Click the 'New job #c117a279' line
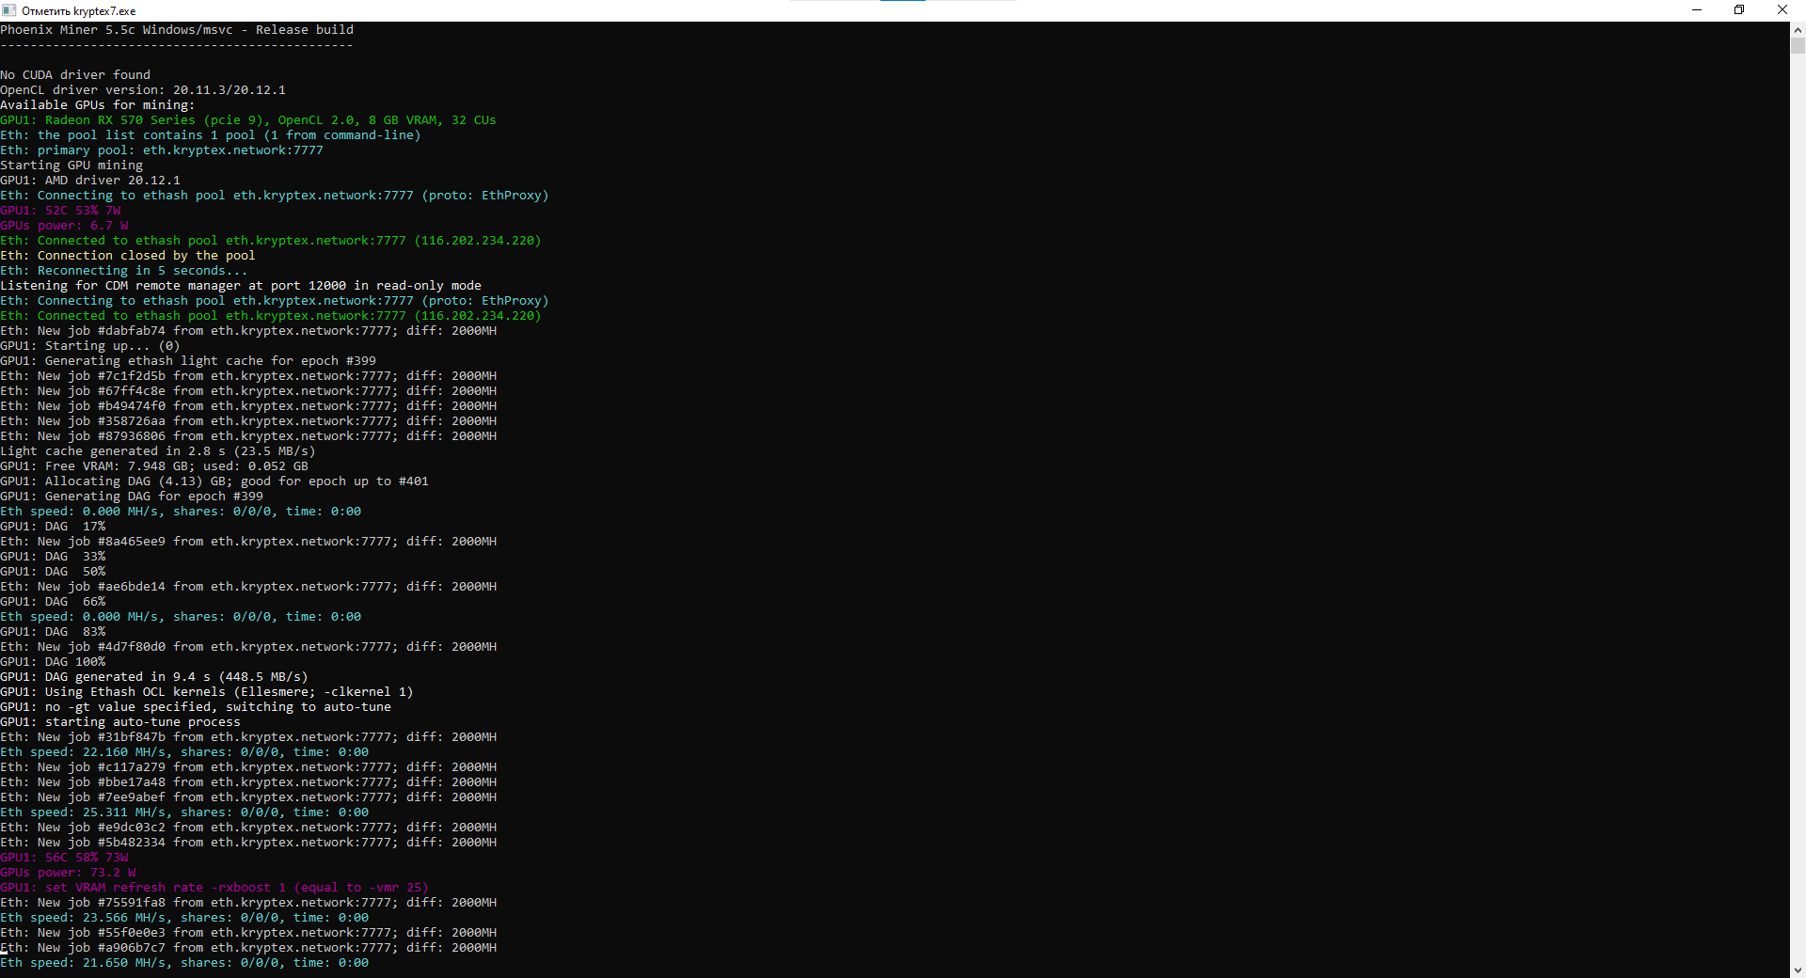Screen dimensions: 1806x978 (248, 767)
